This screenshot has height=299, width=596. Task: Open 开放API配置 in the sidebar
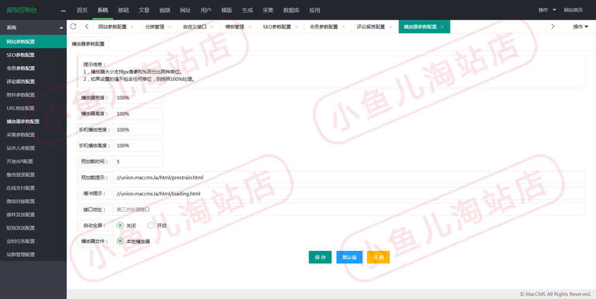point(33,161)
